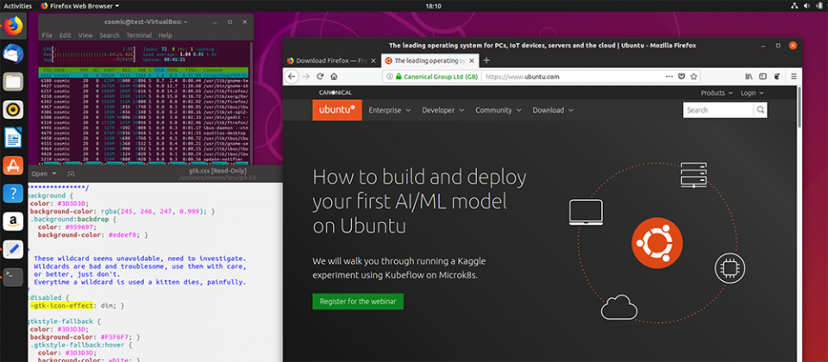The image size is (828, 362).
Task: Expand the Community navigation dropdown
Action: click(499, 110)
